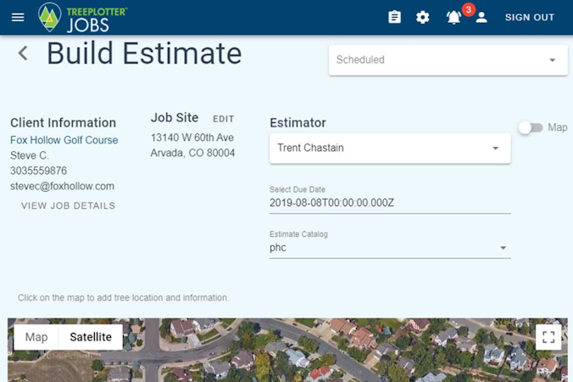
Task: Open the hamburger navigation menu
Action: click(x=18, y=17)
